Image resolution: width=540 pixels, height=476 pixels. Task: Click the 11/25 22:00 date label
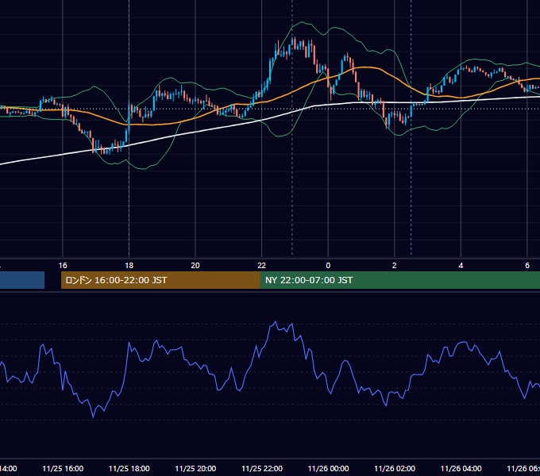[262, 469]
